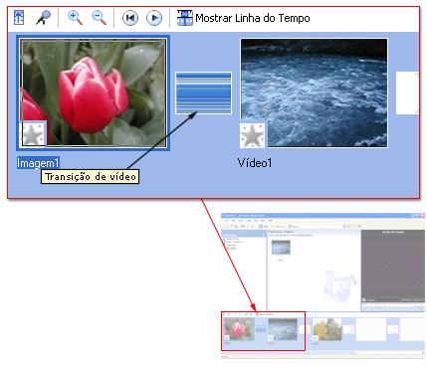Click the empty storyboard cell after the yellow flower clip
The image size is (427, 365).
click(x=371, y=329)
